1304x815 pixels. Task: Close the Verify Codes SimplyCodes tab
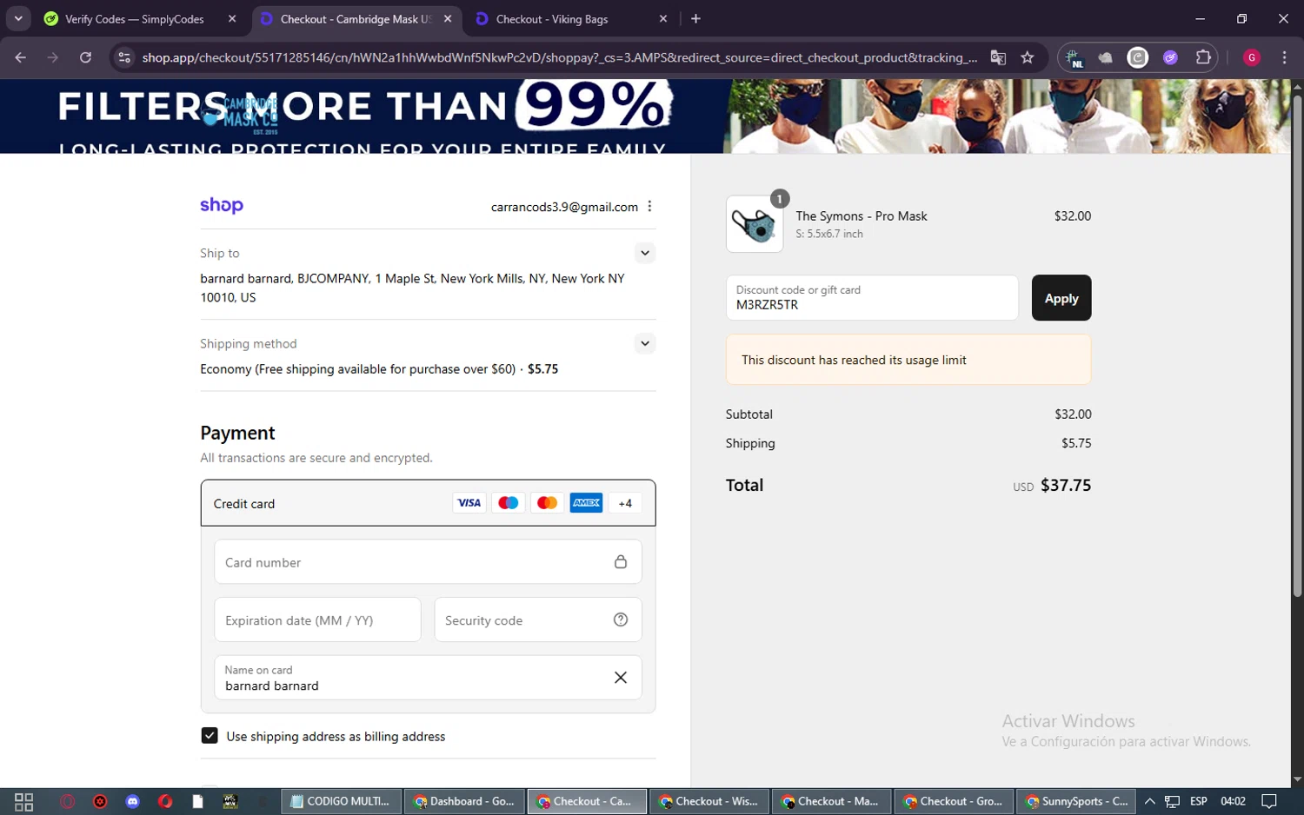[x=232, y=18]
